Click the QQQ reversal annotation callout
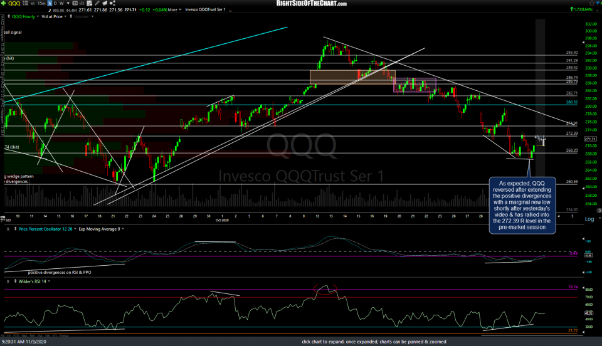602x346 pixels. click(x=522, y=205)
